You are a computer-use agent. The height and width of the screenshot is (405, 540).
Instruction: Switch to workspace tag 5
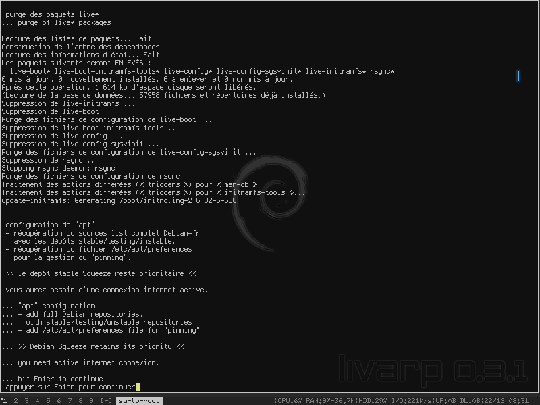(x=48, y=401)
